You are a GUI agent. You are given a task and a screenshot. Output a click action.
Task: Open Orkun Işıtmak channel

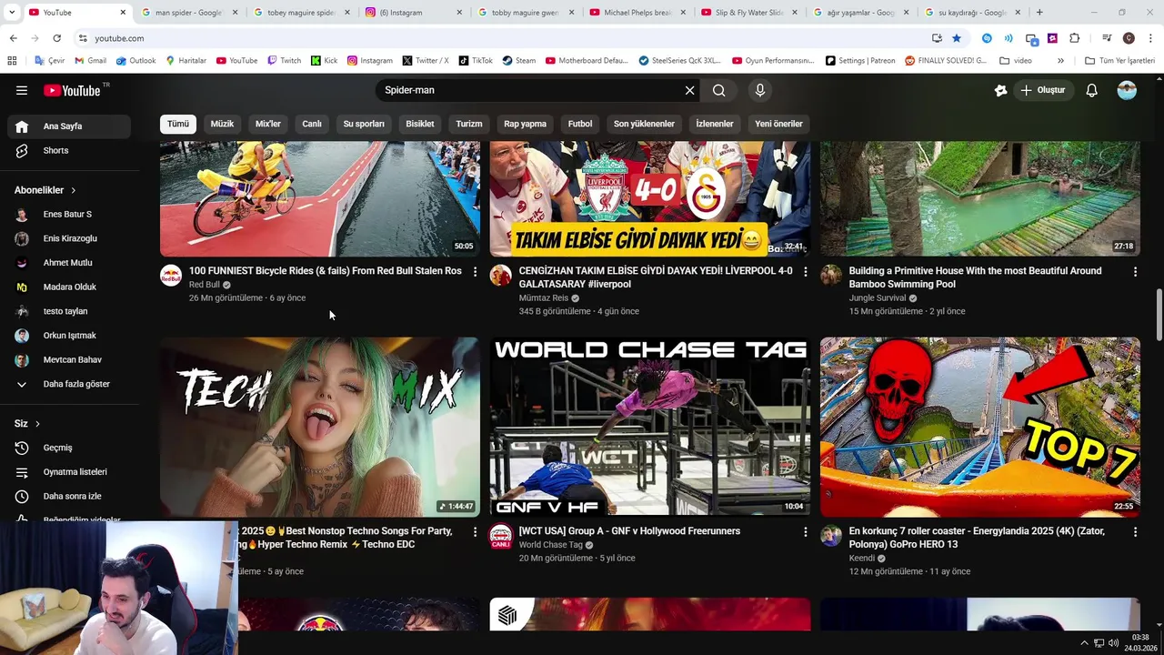[70, 336]
